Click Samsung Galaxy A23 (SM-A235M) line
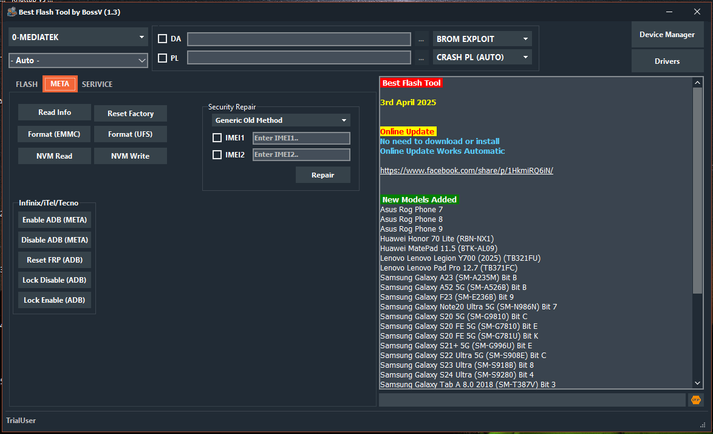Image resolution: width=713 pixels, height=434 pixels. click(448, 278)
